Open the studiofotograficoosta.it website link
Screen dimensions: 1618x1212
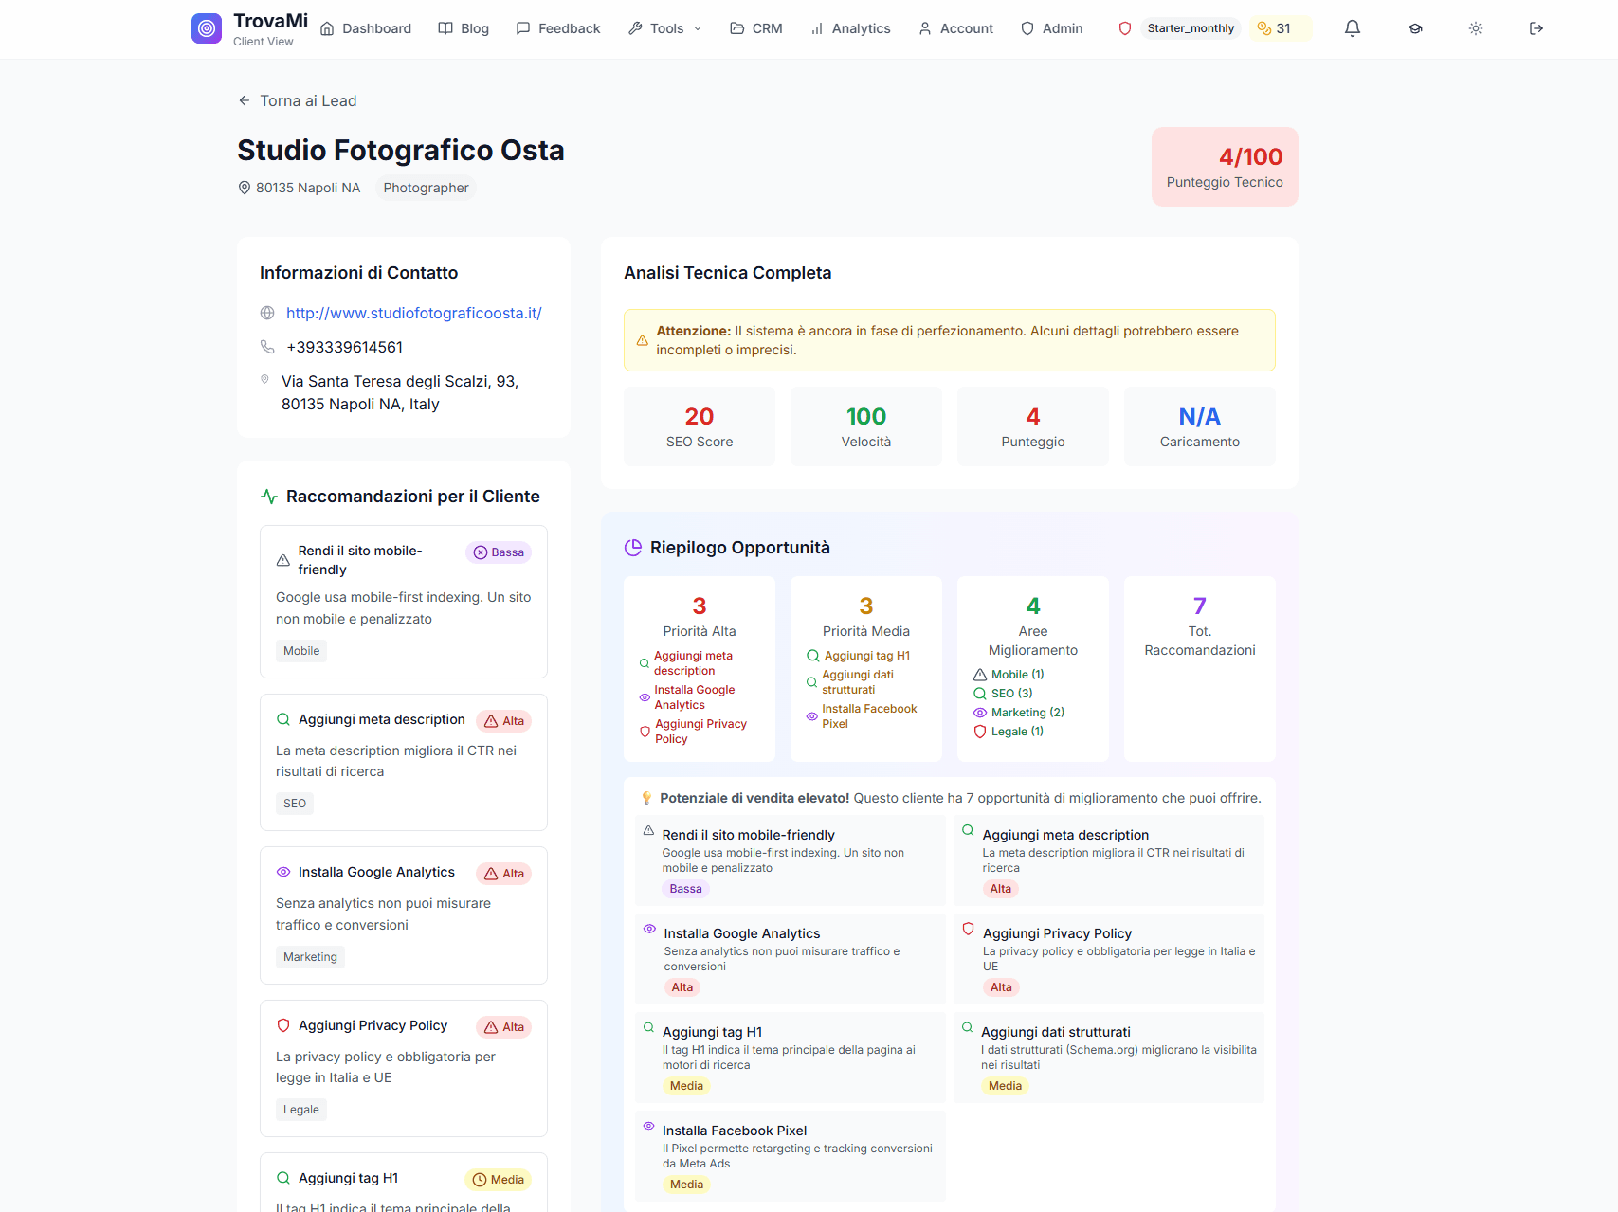tap(413, 314)
